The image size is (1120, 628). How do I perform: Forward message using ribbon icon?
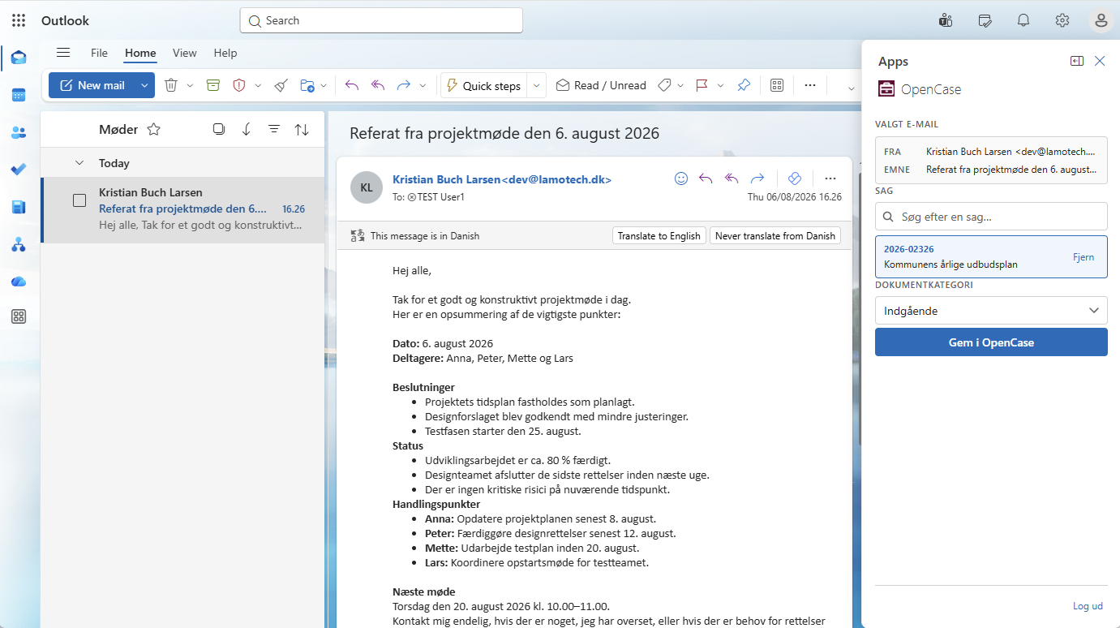click(403, 85)
